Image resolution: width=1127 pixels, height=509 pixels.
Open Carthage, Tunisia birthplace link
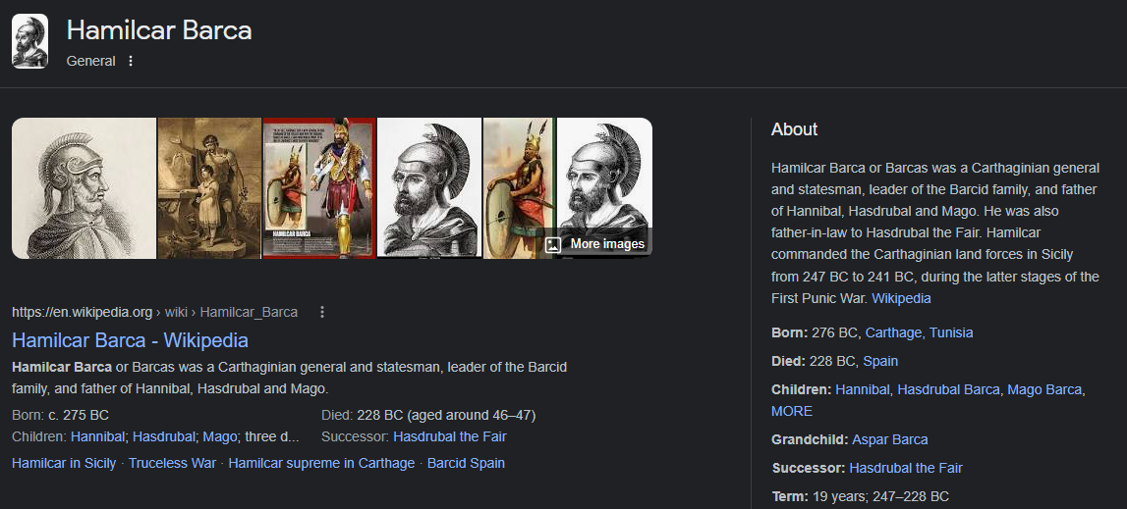point(920,333)
